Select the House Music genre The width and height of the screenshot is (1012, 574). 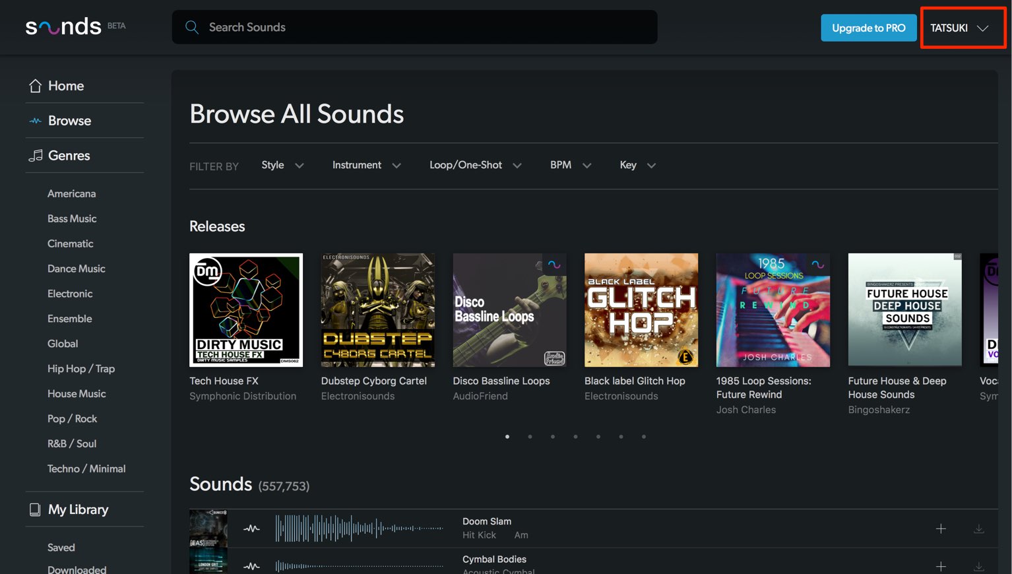pos(77,394)
